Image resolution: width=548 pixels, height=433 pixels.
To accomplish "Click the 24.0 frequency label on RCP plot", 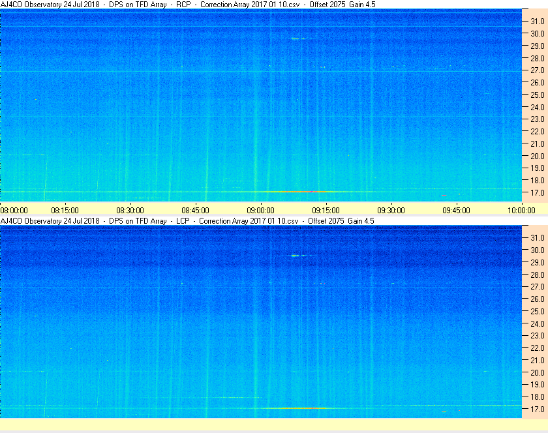I will tap(538, 107).
